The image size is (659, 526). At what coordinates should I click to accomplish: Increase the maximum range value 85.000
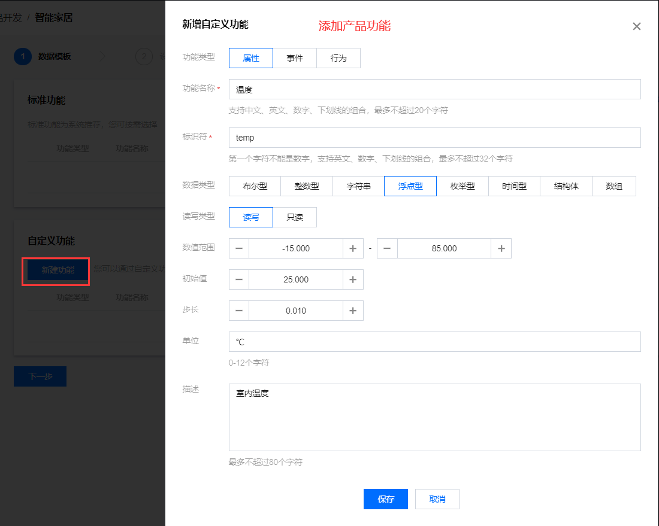coord(501,248)
